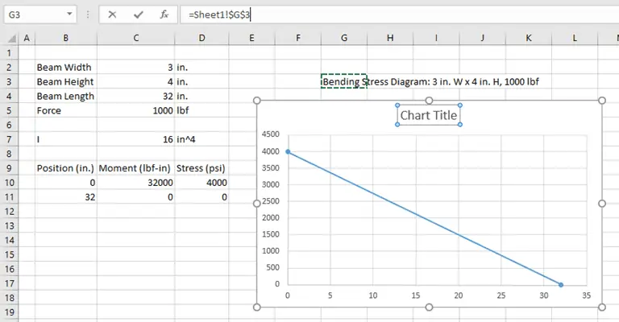This screenshot has width=619, height=322.
Task: Select column J header
Action: pyautogui.click(x=483, y=38)
